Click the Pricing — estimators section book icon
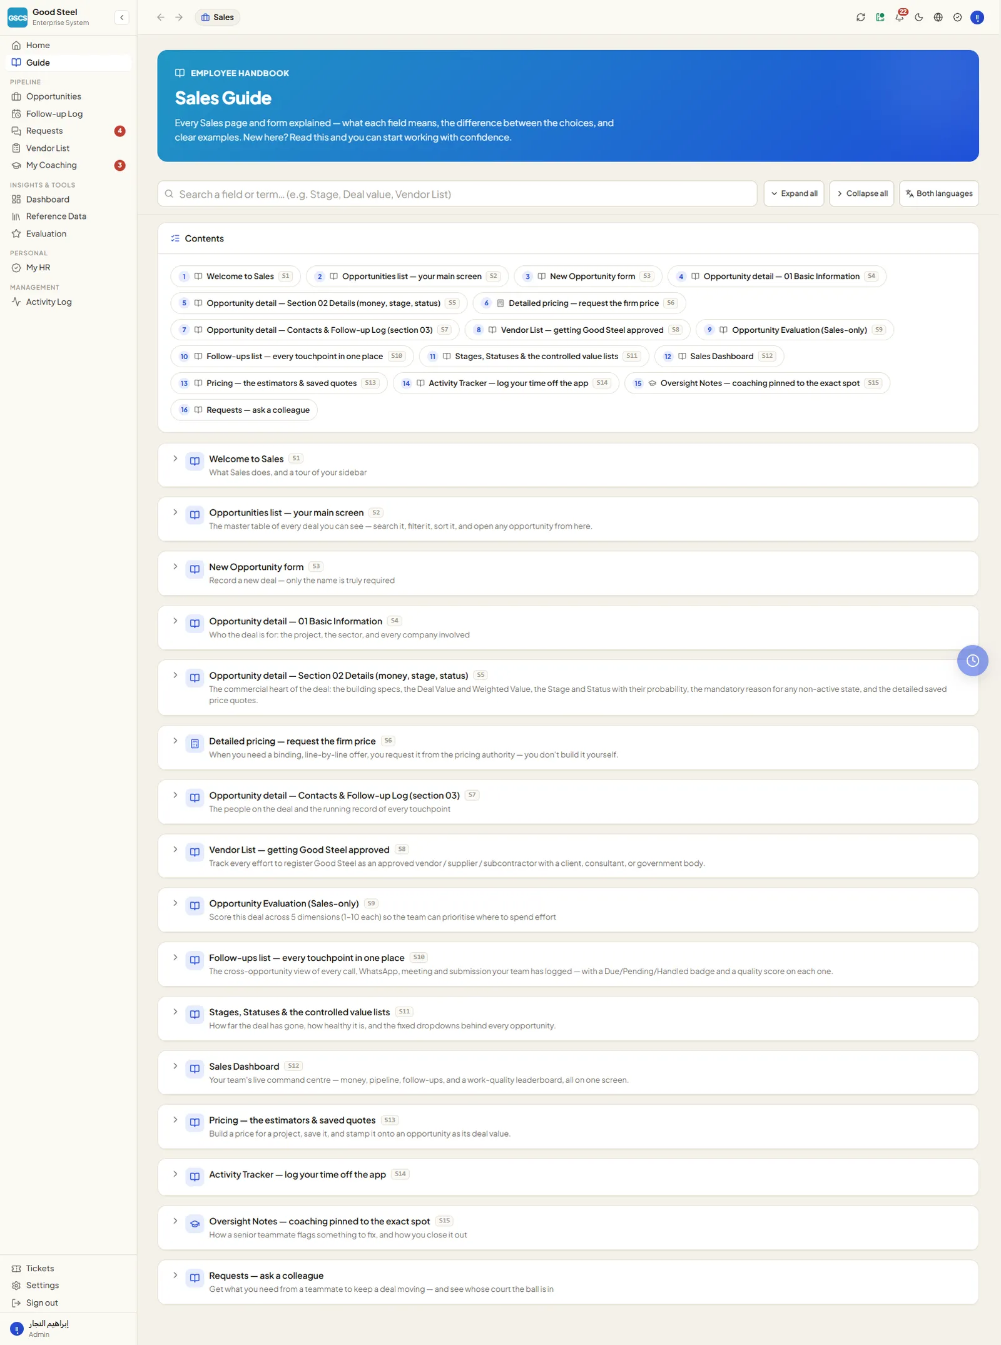The width and height of the screenshot is (1001, 1345). tap(195, 1122)
